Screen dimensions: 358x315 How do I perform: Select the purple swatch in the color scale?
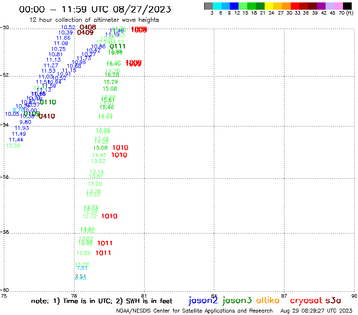tap(321, 6)
